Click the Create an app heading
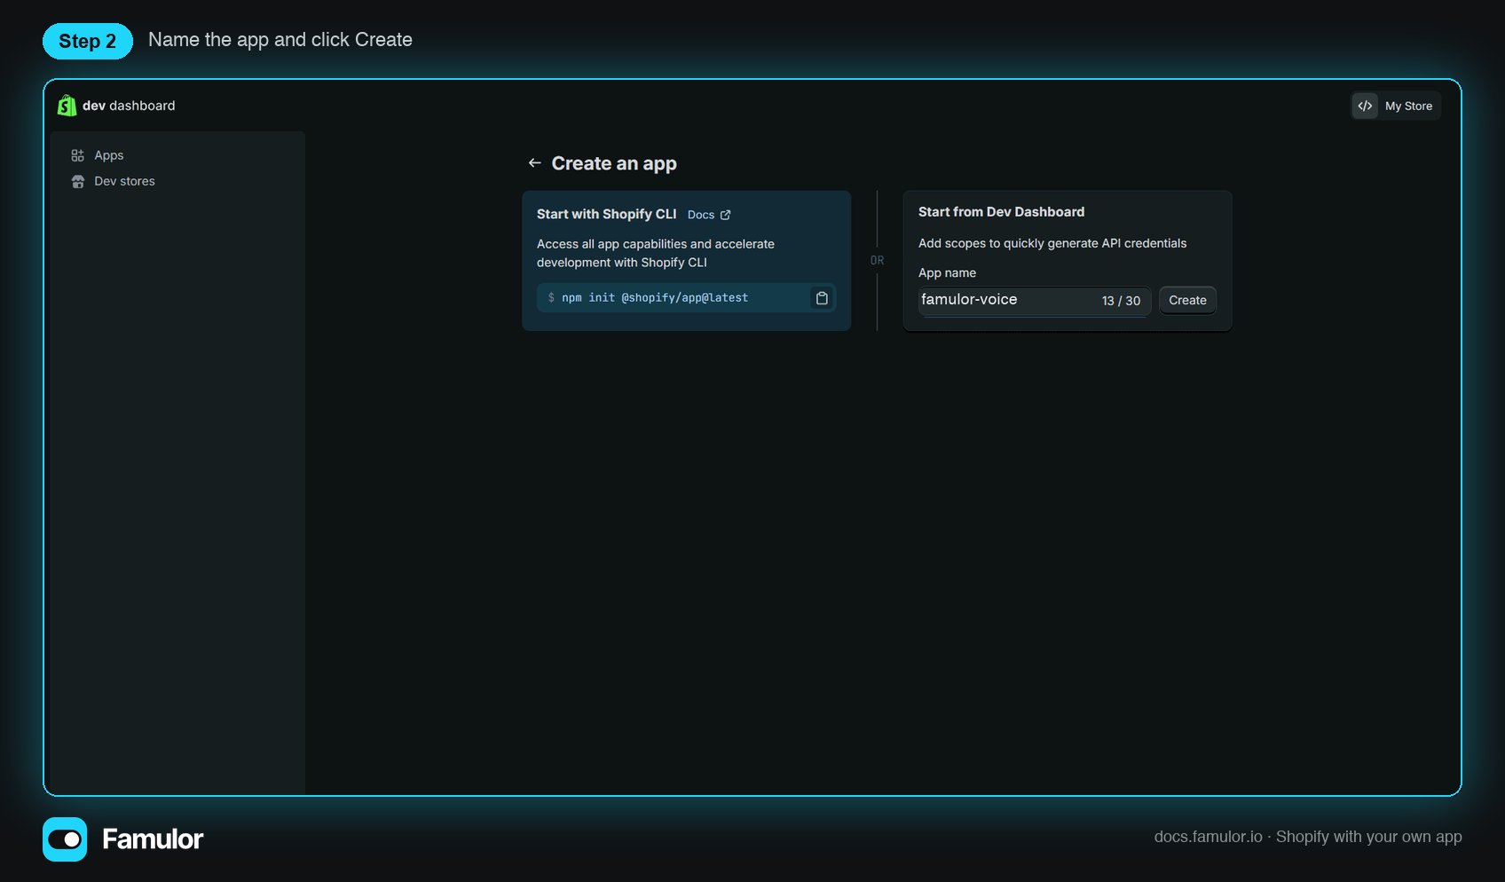Image resolution: width=1505 pixels, height=882 pixels. point(614,163)
